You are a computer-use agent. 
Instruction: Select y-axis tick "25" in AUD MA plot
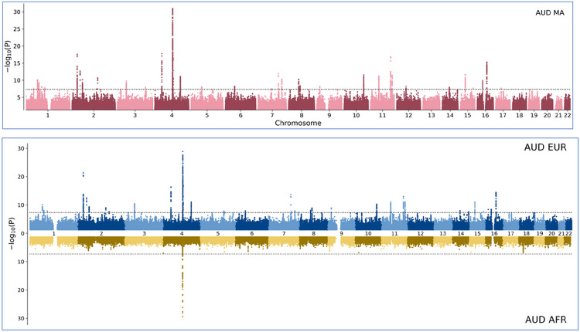17,29
